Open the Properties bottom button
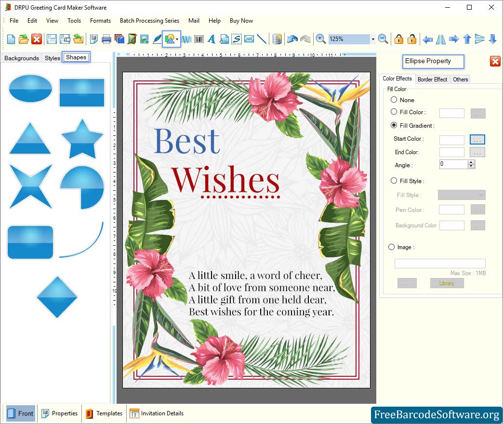The height and width of the screenshot is (424, 503). pos(60,413)
